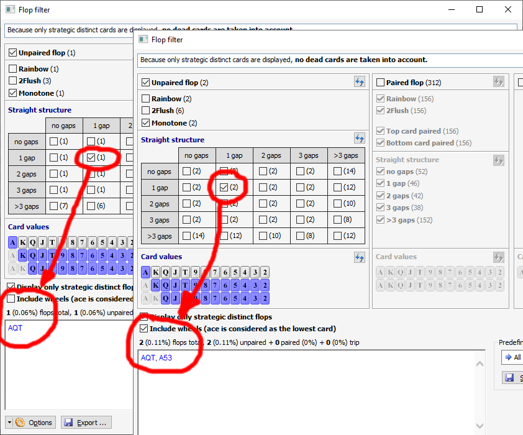Toggle Unpaired flop (1) in the back window
This screenshot has width=523, height=435.
12,53
